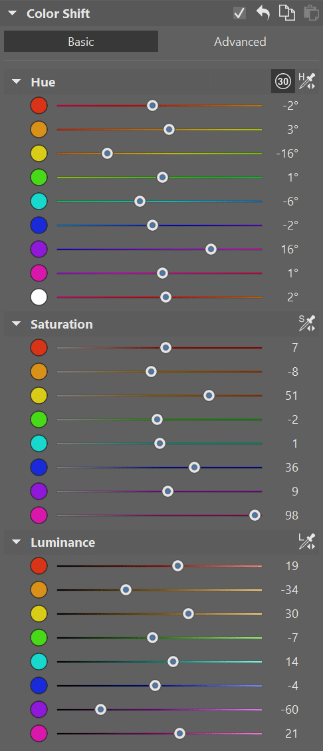The image size is (323, 751).
Task: Collapse the Saturation section
Action: tap(16, 324)
